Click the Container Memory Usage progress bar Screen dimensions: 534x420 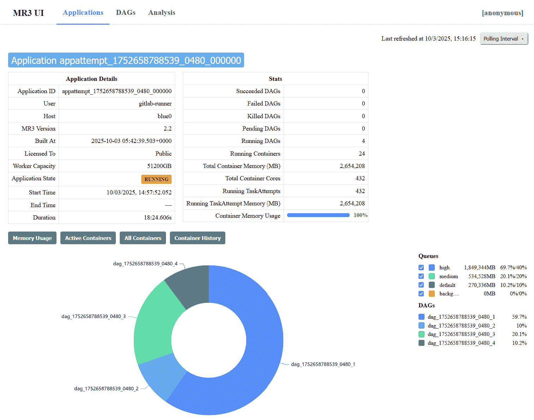click(318, 215)
